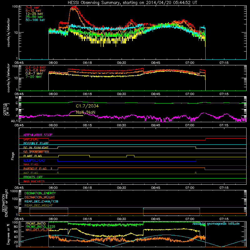Select the SC_TRANSMITTER flag label
This screenshot has width=250, height=250.
coord(36,152)
